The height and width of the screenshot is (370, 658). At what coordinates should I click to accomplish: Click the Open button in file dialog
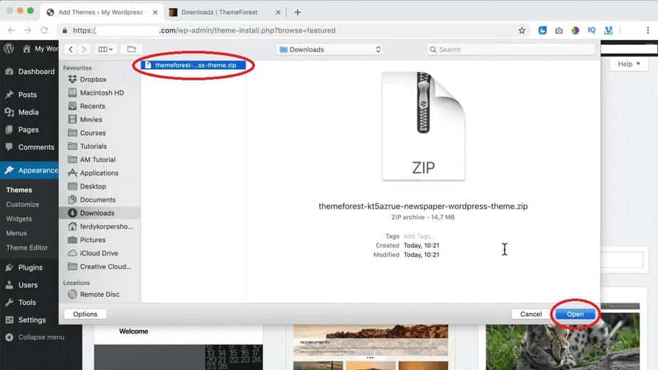575,314
